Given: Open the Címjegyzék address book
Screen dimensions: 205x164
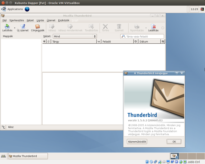Looking at the screenshot, I should pos(38,28).
